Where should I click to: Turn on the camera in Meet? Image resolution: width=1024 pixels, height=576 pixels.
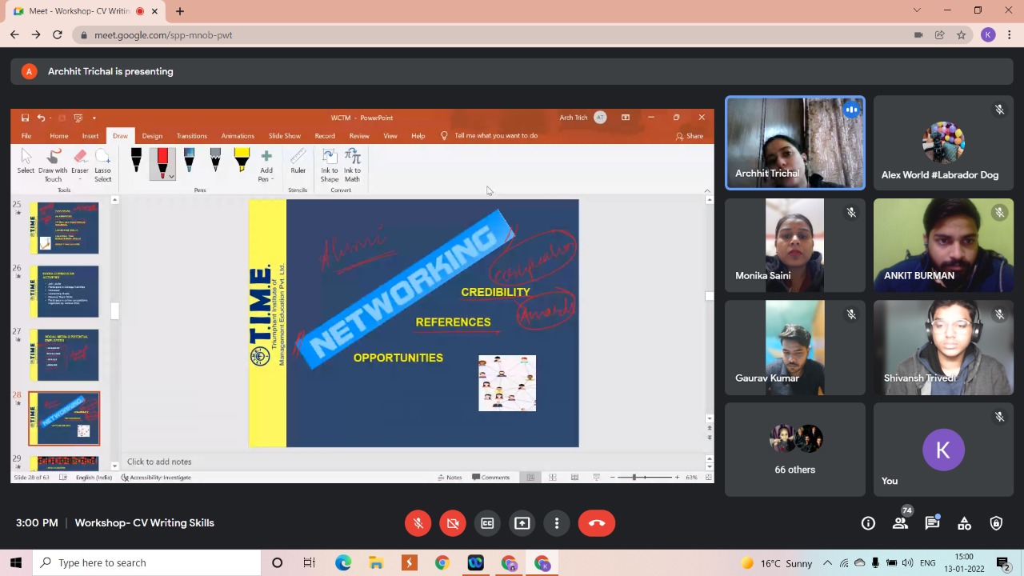click(x=453, y=523)
